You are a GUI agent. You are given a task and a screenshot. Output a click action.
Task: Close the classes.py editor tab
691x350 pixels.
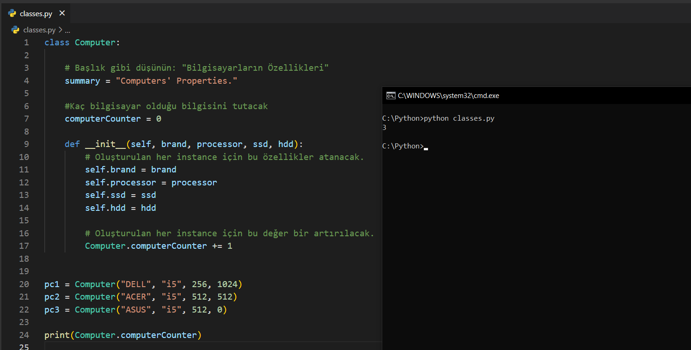pos(62,13)
